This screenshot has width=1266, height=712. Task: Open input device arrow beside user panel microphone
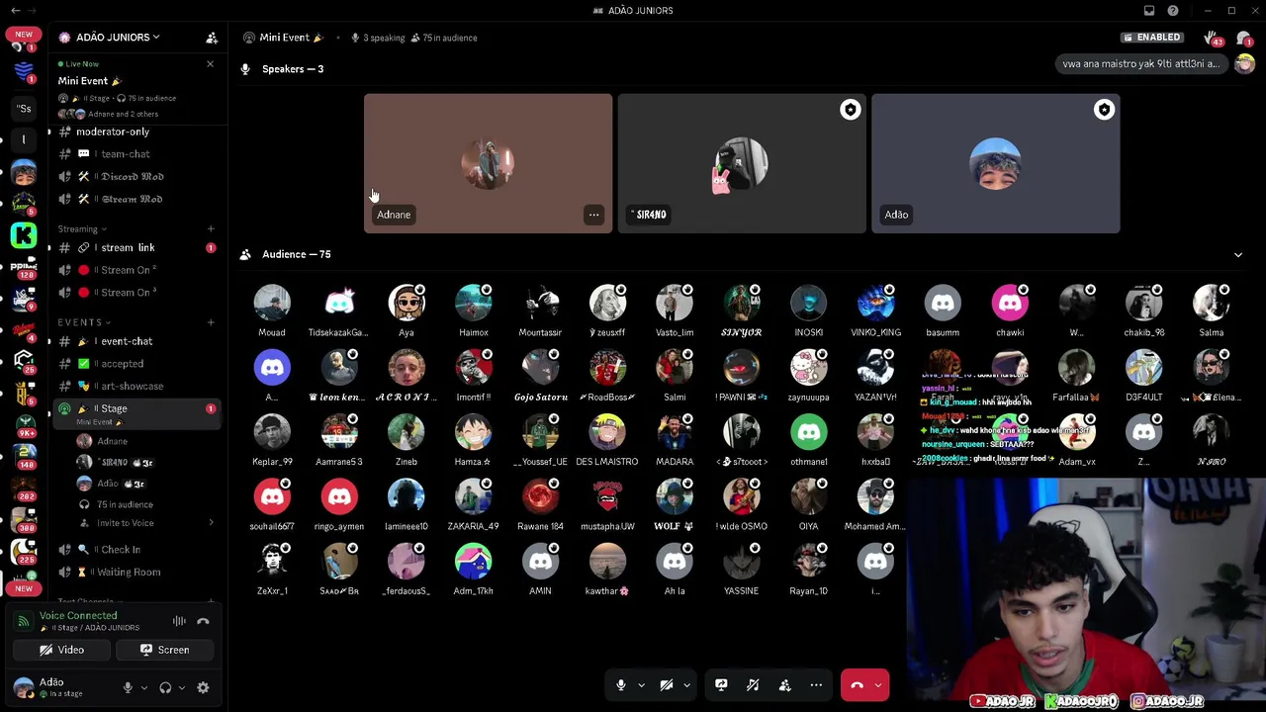(143, 687)
